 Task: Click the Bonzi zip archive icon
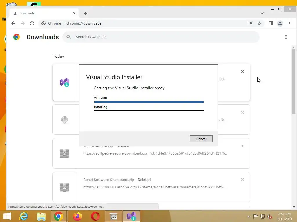[x=64, y=187]
